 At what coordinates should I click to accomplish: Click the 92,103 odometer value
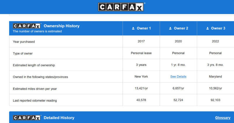click(x=215, y=100)
